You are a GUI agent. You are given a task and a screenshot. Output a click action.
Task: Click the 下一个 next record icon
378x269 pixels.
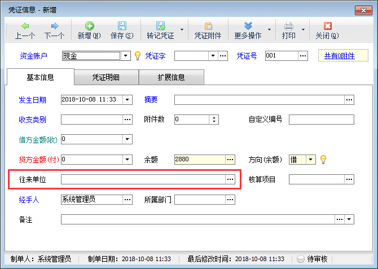coord(54,26)
